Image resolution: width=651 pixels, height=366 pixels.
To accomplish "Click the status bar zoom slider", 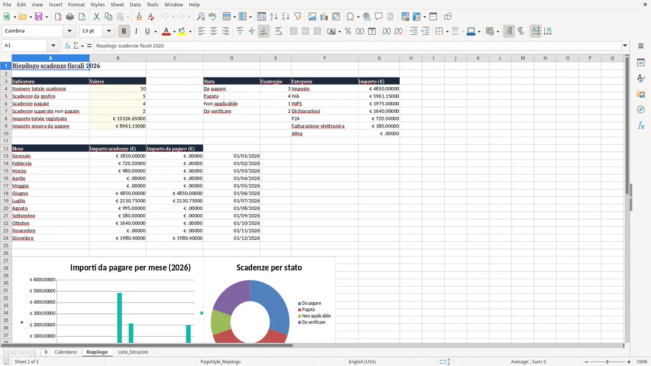I will (607, 362).
